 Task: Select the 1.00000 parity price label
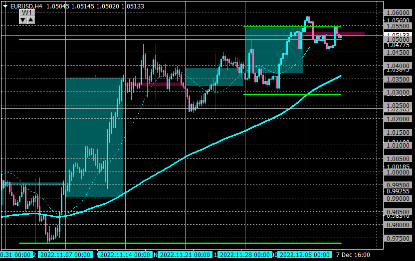click(x=398, y=173)
